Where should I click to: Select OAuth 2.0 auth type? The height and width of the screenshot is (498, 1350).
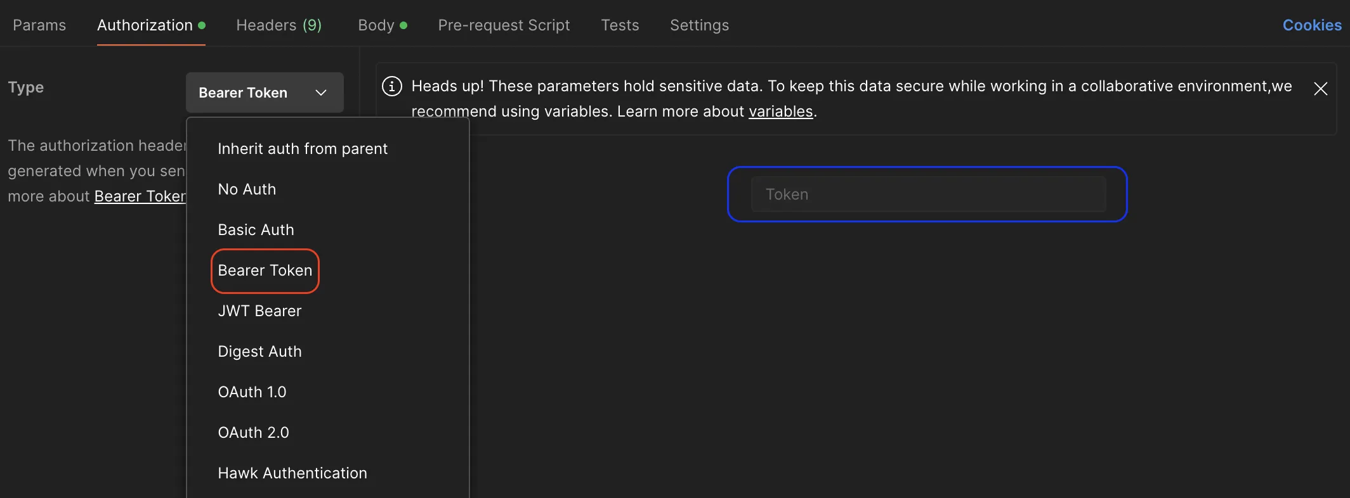pyautogui.click(x=253, y=433)
